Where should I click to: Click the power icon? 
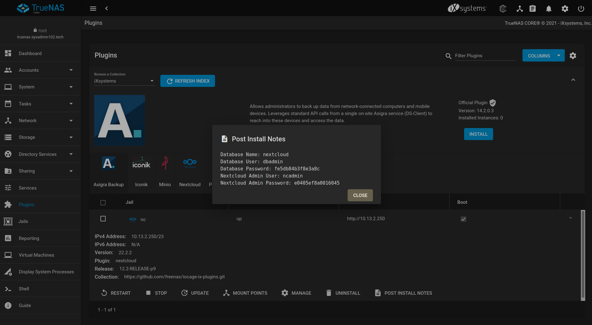581,9
